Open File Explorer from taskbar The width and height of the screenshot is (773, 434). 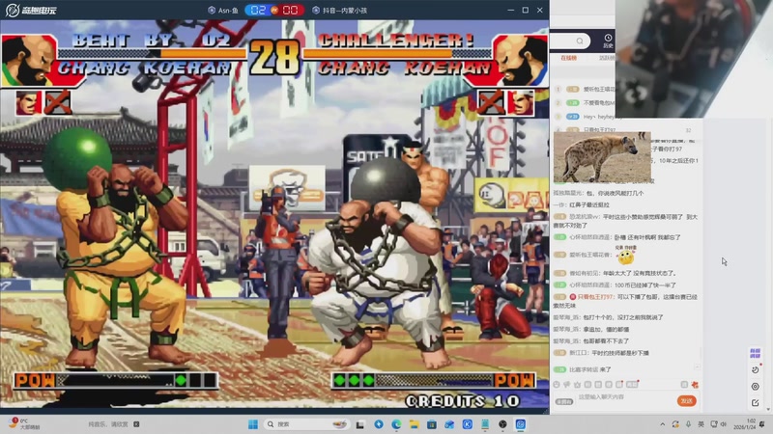(x=415, y=424)
